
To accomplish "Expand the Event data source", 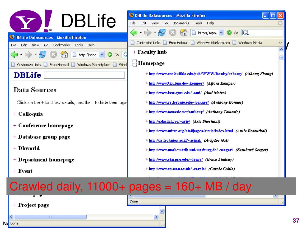I will 15,171.
